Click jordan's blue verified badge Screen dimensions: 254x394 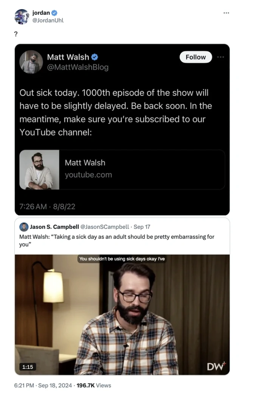54,13
